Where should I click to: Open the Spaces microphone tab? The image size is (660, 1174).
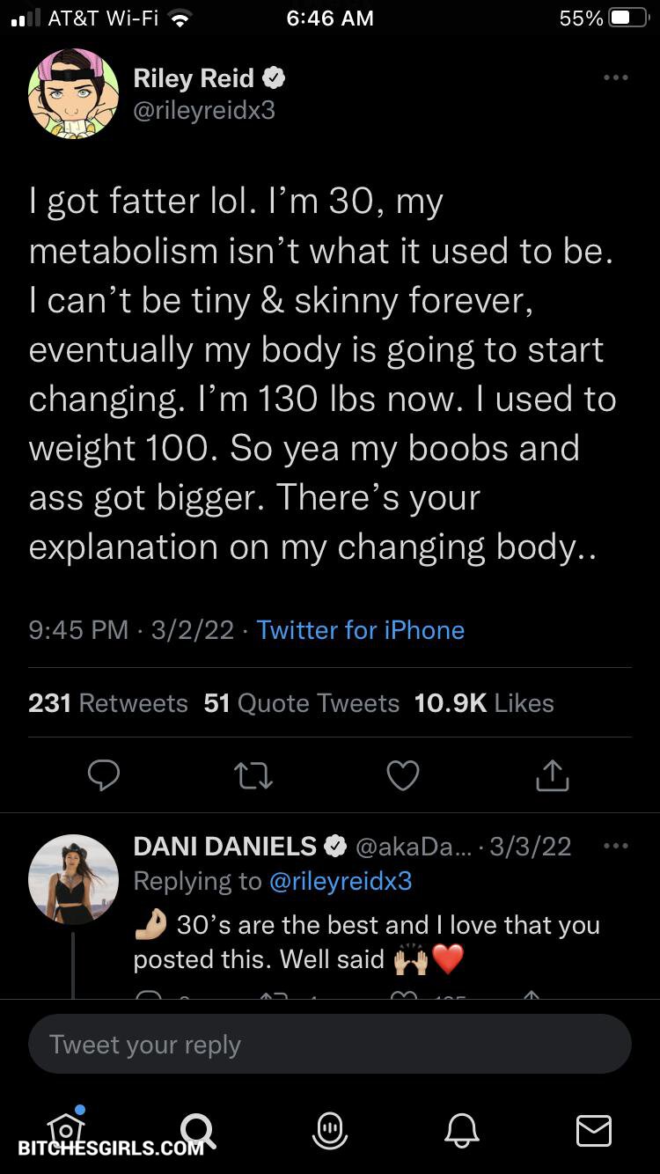[x=330, y=1129]
